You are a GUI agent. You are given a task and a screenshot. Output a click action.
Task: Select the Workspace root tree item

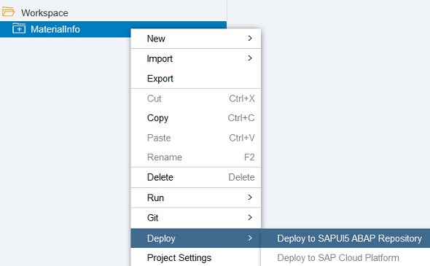pos(44,13)
